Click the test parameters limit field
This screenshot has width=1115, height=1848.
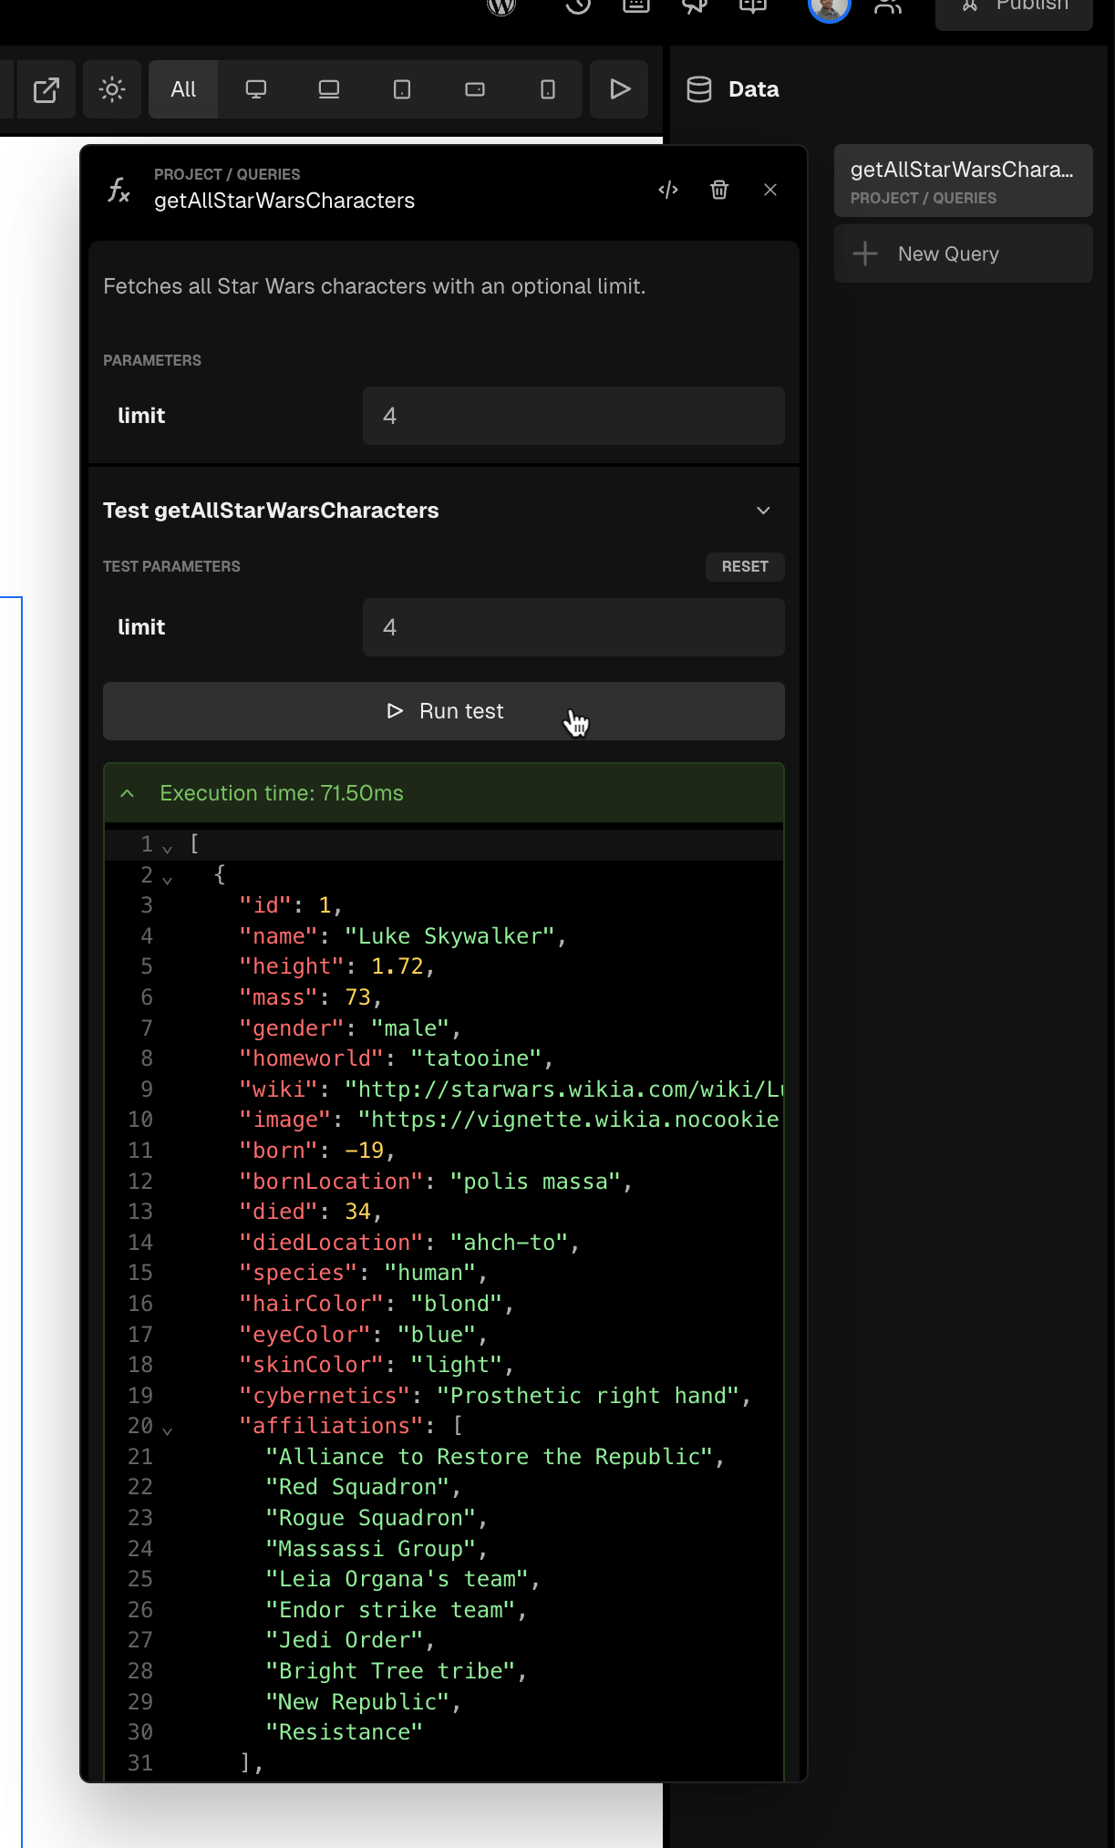573,627
